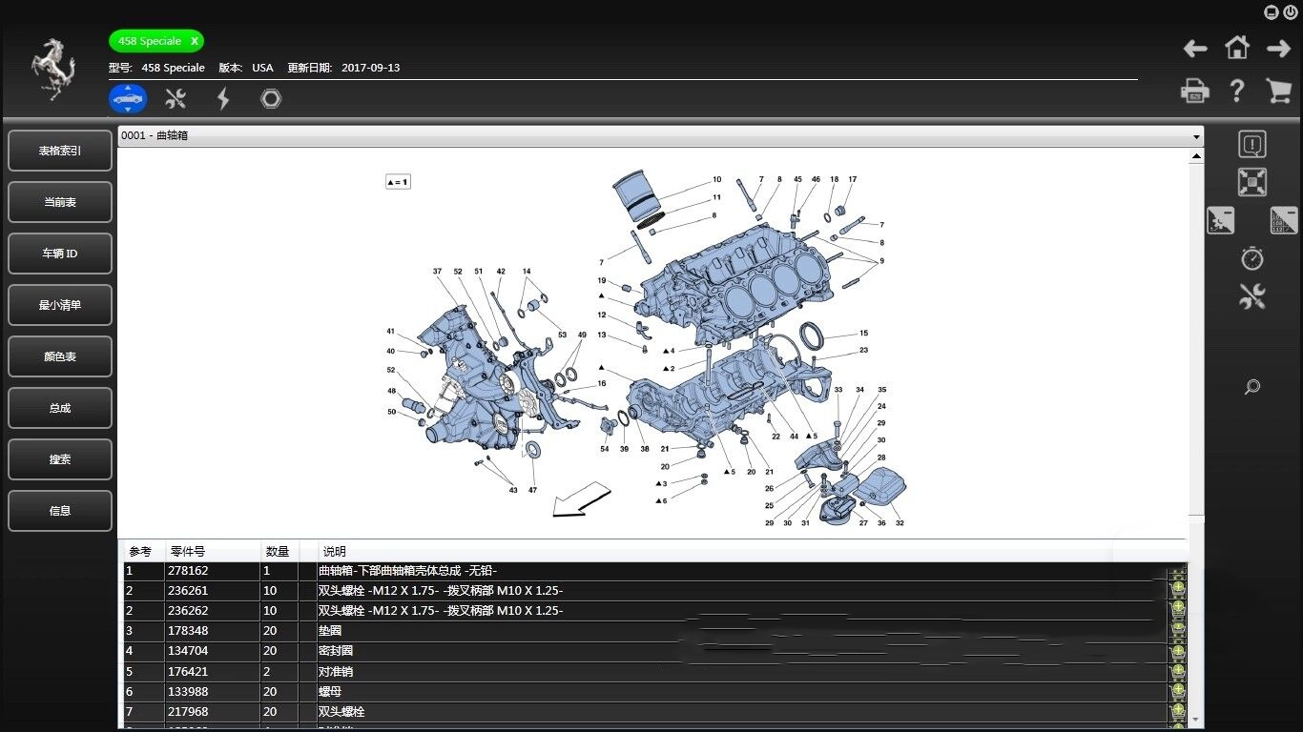Add part 236262 to cart
This screenshot has width=1303, height=732.
pyautogui.click(x=1178, y=611)
